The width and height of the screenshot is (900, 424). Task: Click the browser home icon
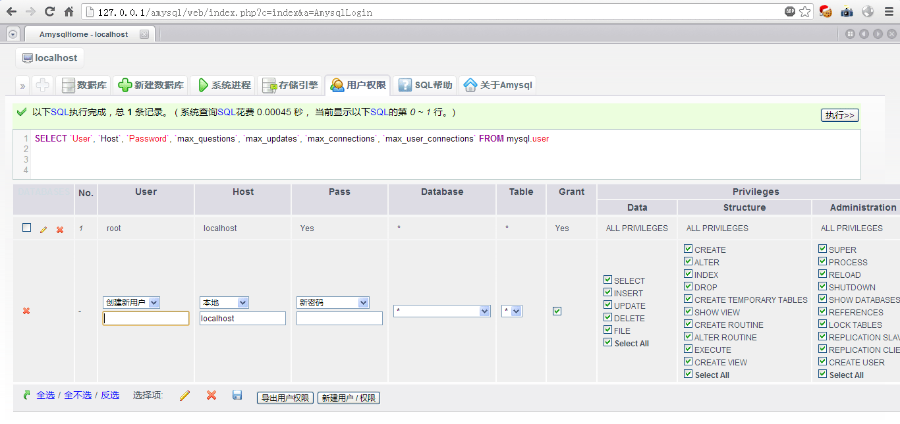69,12
